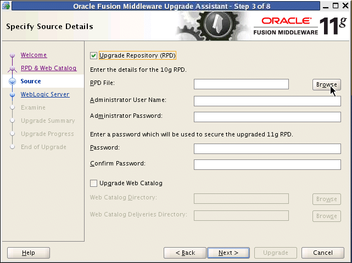Go to the Welcome step link
This screenshot has height=263, width=352.
pyautogui.click(x=33, y=55)
